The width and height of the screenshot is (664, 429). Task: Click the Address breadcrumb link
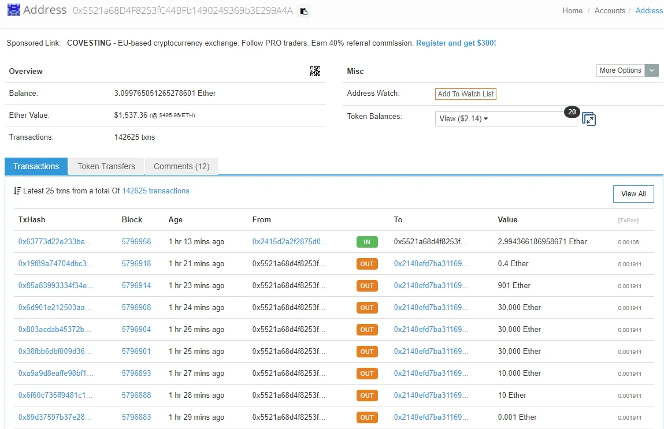click(649, 10)
